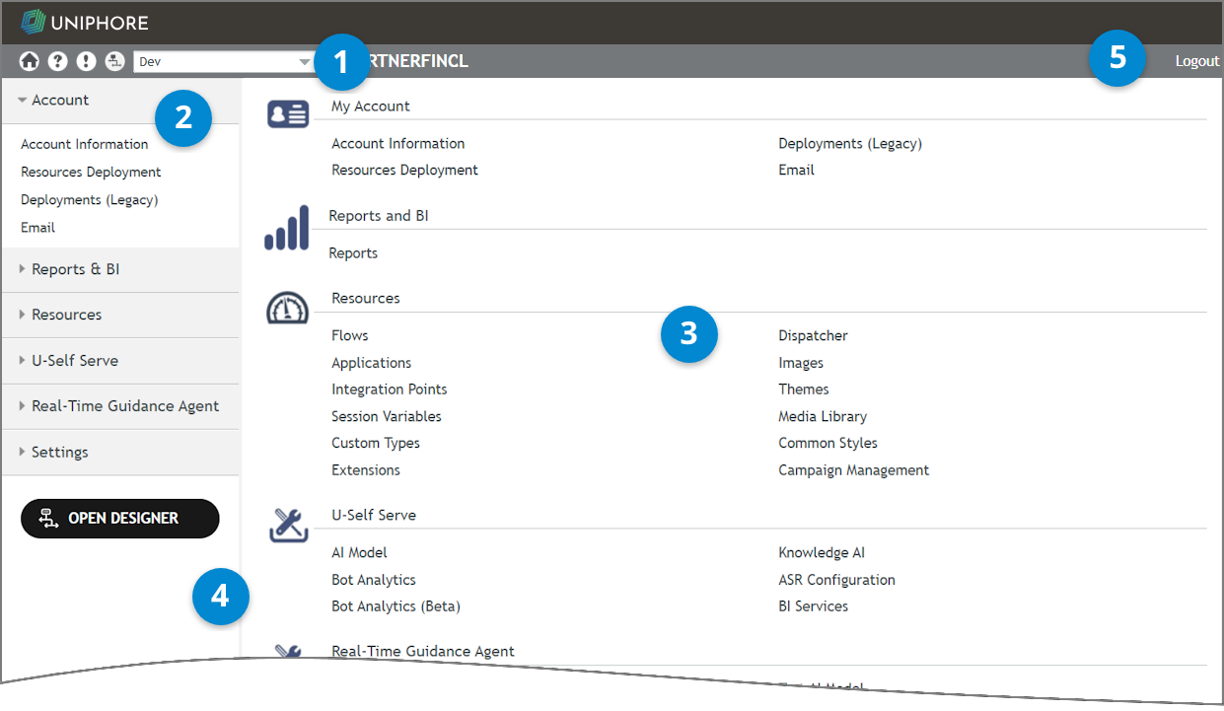This screenshot has height=711, width=1224.
Task: Open Account Information in the sidebar
Action: coord(85,144)
